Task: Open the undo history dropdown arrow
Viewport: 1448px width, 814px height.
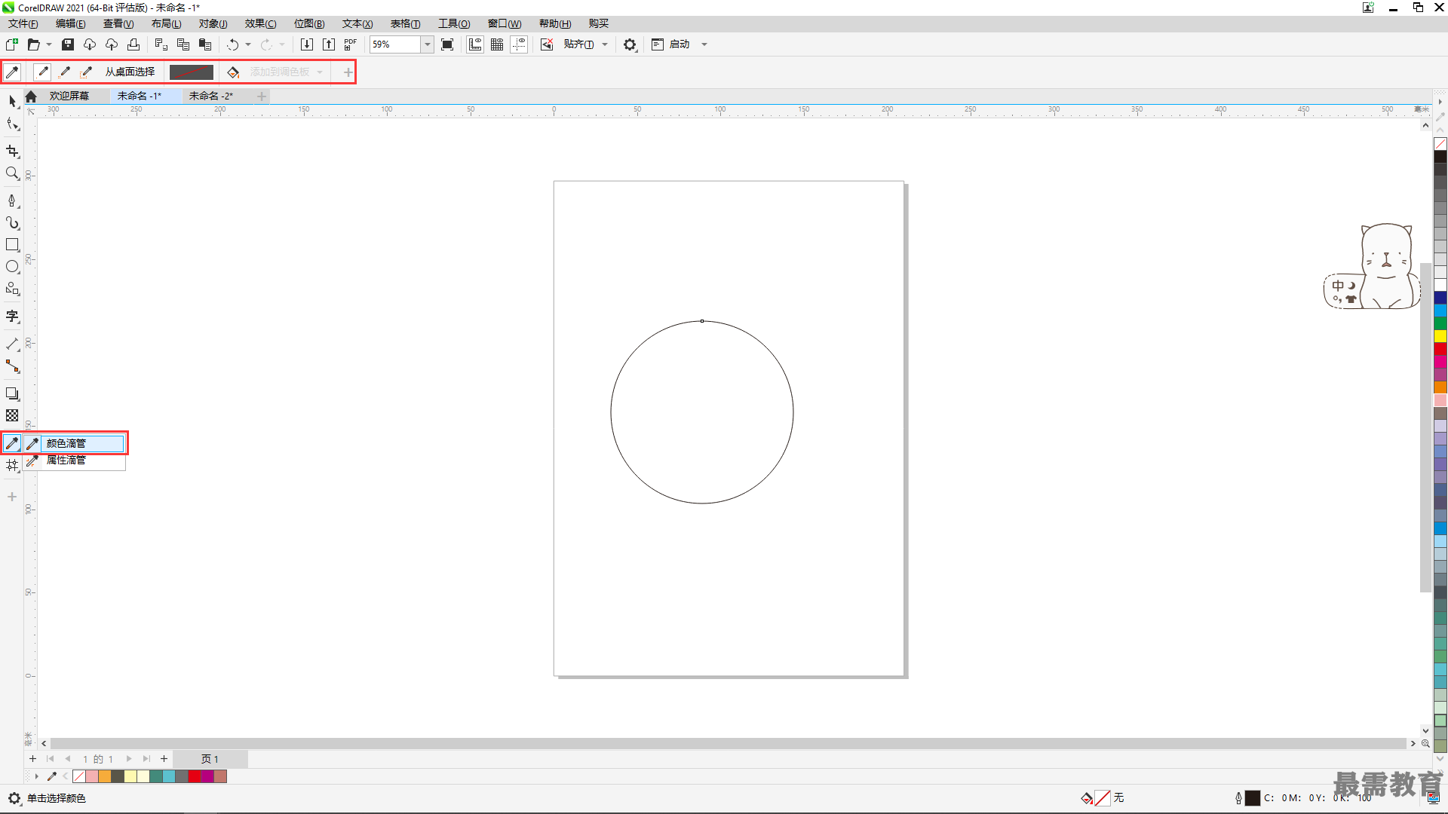Action: coord(248,44)
